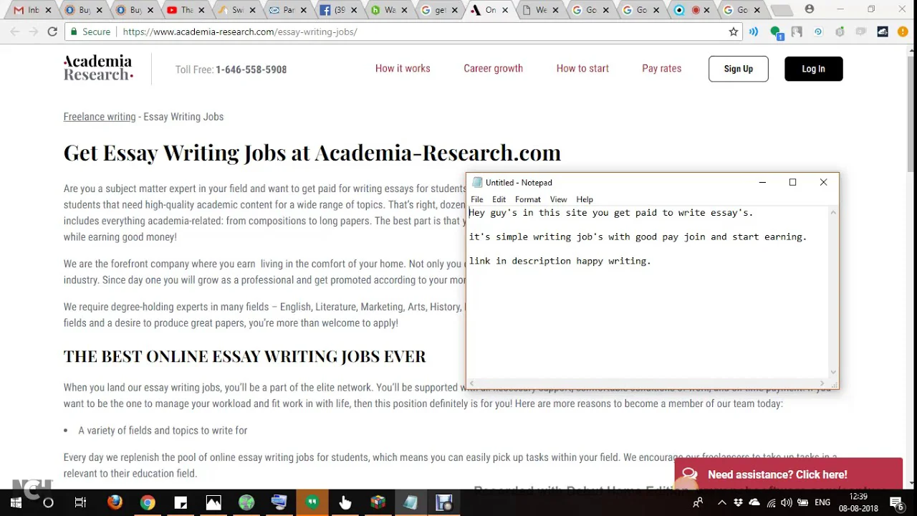Viewport: 917px width, 516px height.
Task: Open the Chrome profile avatar button
Action: pos(810,9)
